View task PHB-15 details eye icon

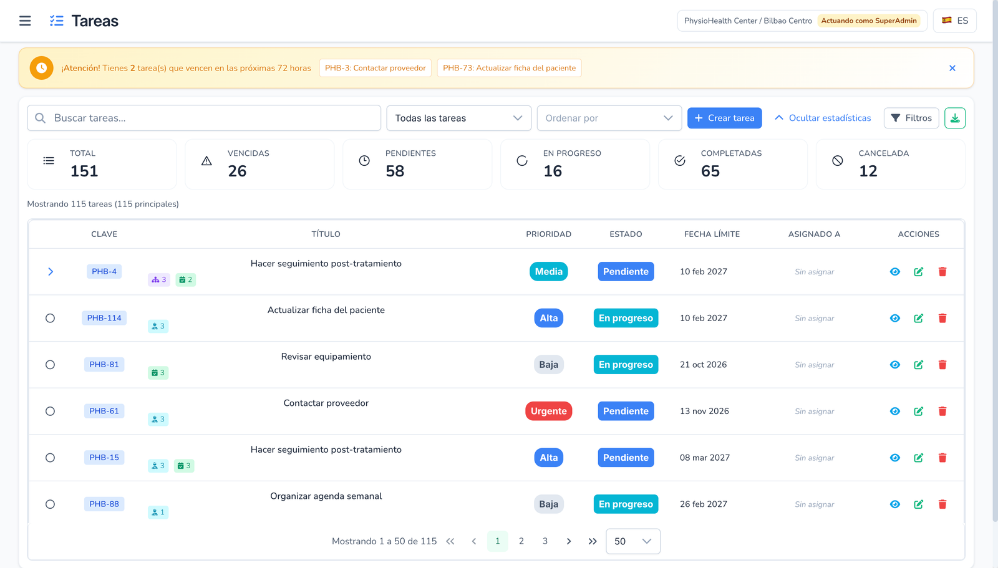point(894,458)
